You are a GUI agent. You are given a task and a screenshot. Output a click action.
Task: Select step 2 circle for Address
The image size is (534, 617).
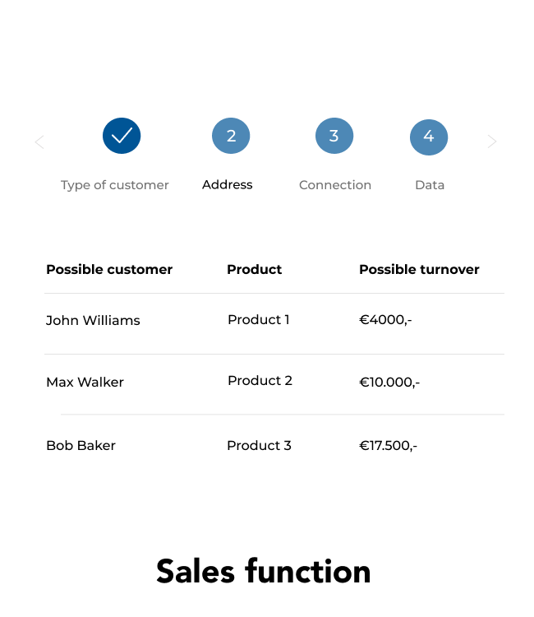coord(231,136)
